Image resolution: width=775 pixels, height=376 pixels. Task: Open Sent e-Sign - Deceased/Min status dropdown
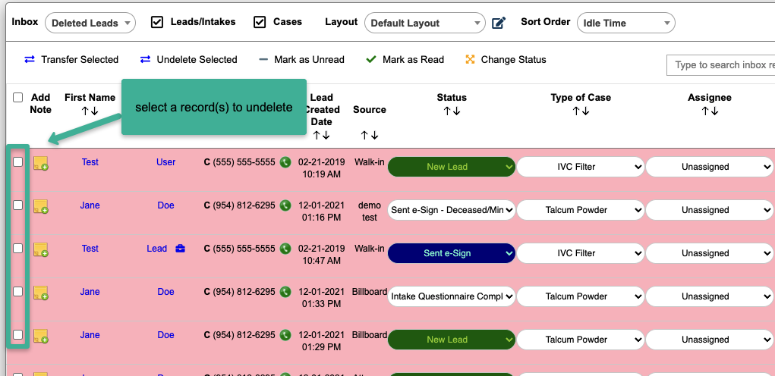451,210
